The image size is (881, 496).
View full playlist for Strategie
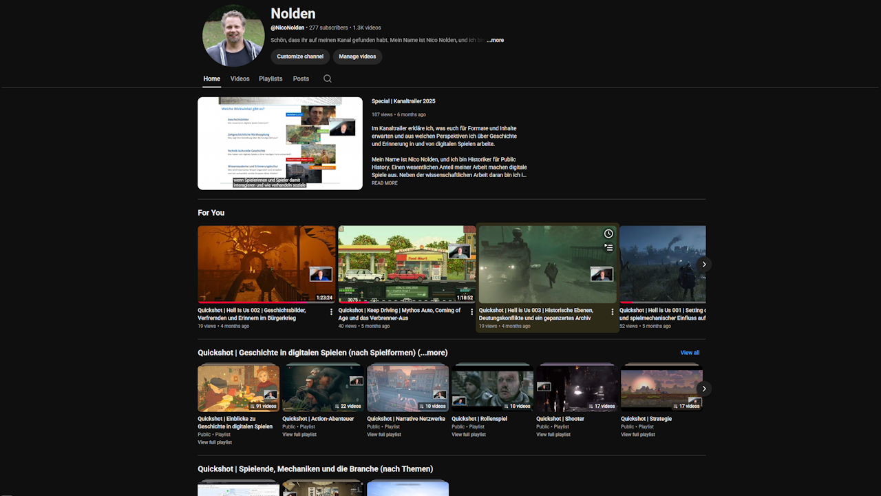[638, 435]
